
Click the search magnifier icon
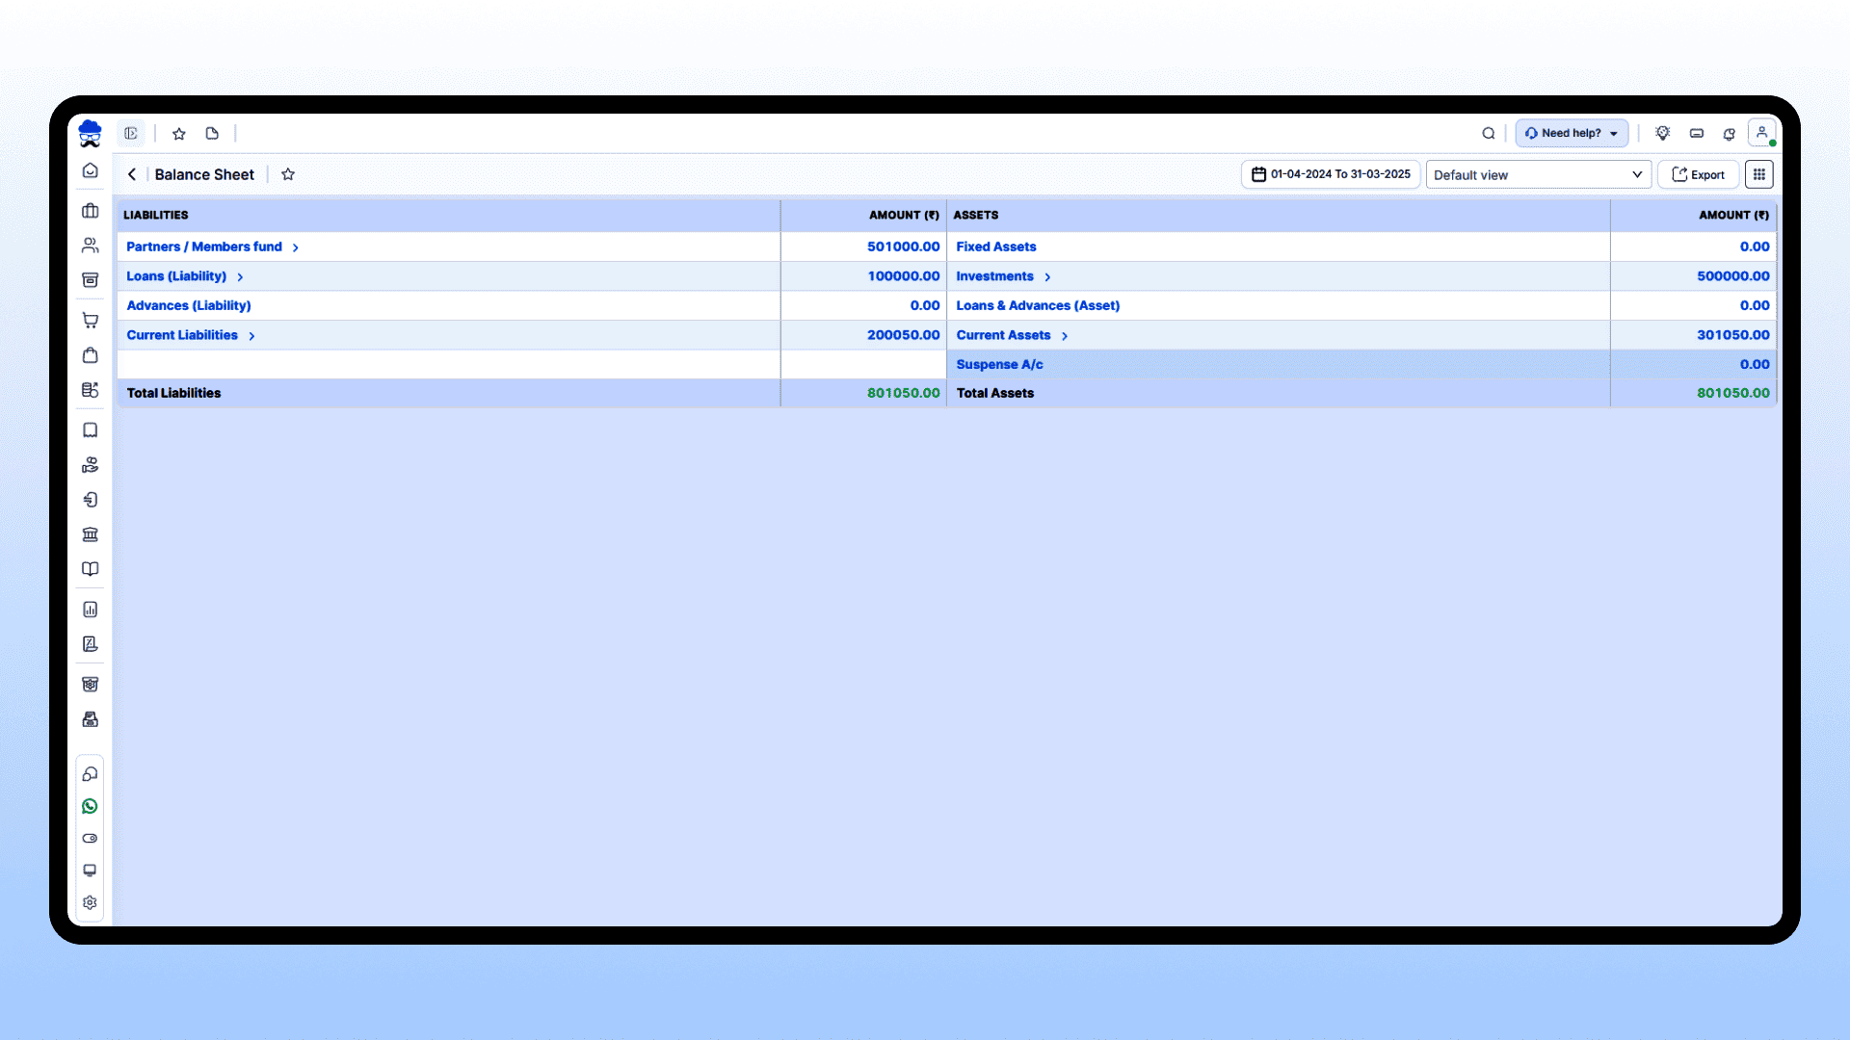(x=1488, y=133)
